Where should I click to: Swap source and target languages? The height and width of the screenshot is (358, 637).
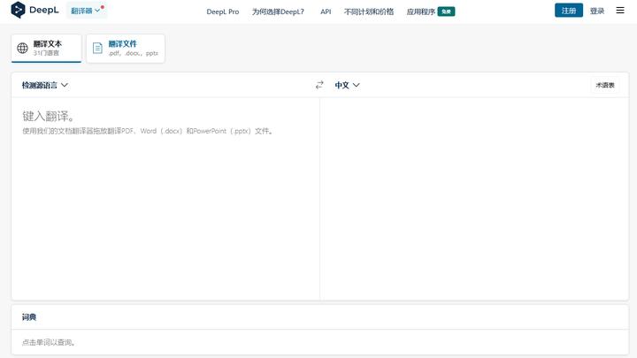click(319, 85)
